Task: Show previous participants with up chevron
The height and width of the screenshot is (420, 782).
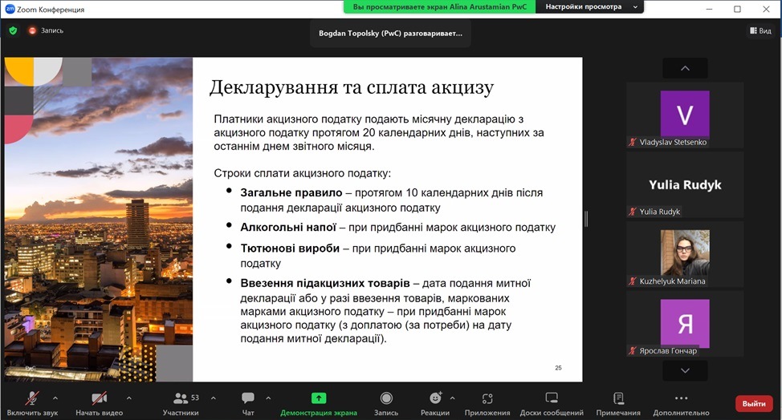Action: point(685,68)
